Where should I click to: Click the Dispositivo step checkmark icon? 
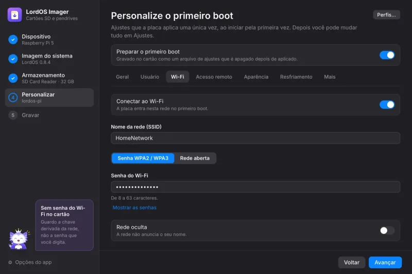(13, 40)
